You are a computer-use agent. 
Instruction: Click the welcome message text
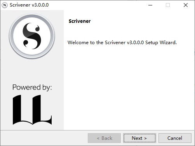click(122, 43)
